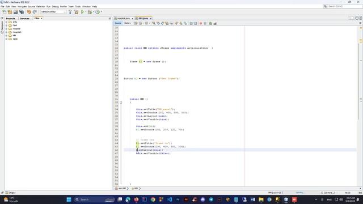Start macro recording with red circle icon
363x204 pixels.
tap(201, 23)
